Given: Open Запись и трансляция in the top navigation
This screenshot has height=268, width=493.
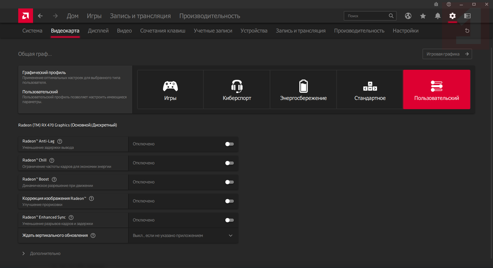Looking at the screenshot, I should click(x=140, y=16).
